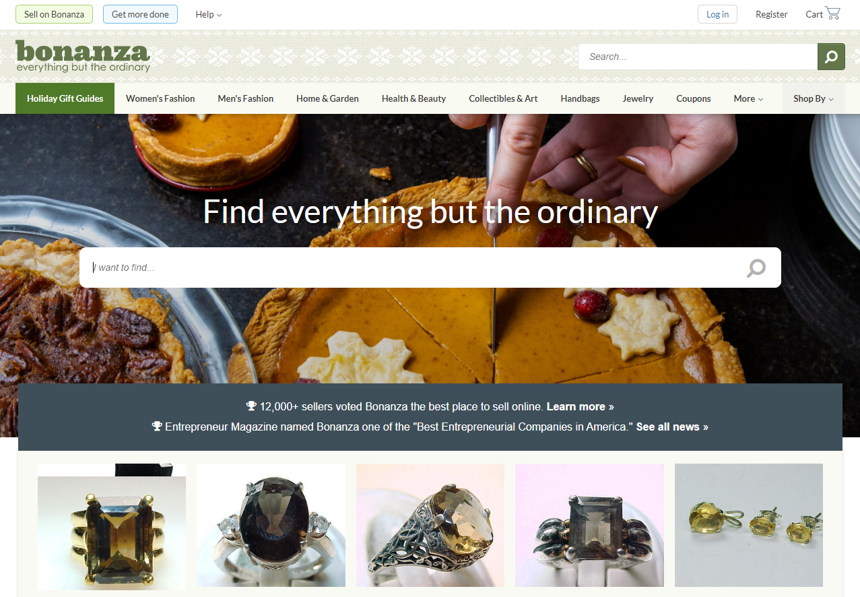Expand the Help dropdown
Screen dimensions: 860x597
click(x=208, y=14)
